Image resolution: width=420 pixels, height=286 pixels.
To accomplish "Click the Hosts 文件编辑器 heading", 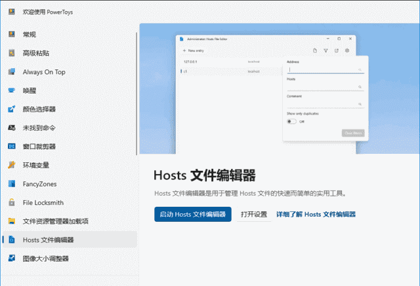I will 204,175.
